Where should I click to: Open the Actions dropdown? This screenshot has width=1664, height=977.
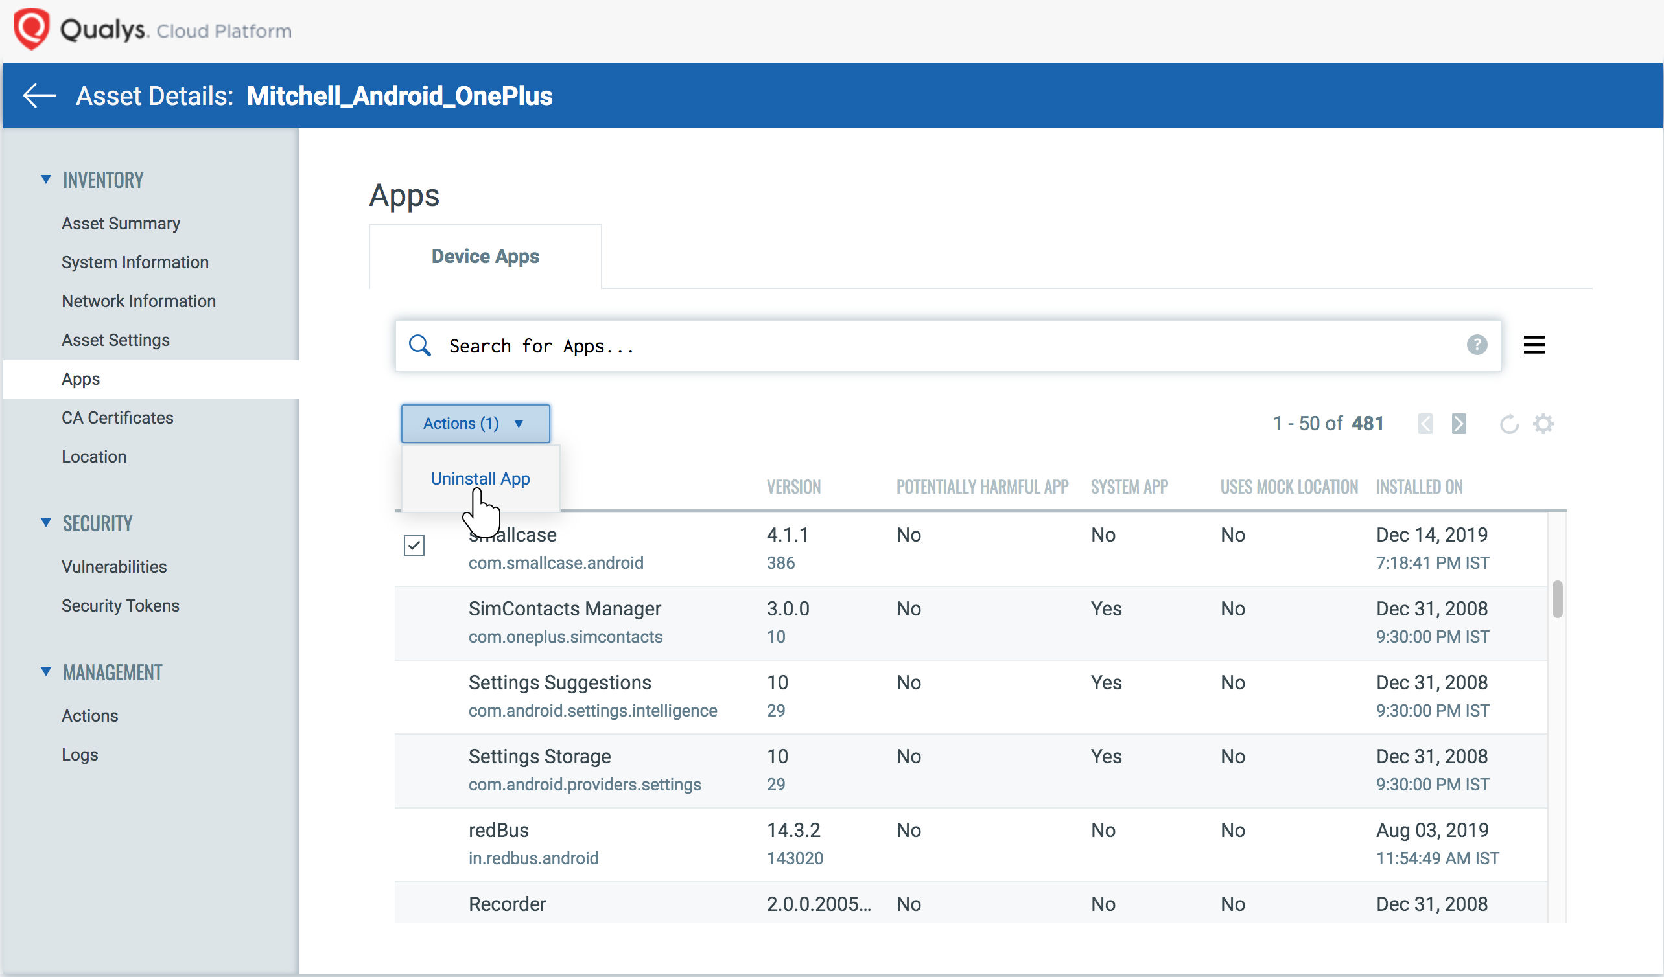click(475, 423)
